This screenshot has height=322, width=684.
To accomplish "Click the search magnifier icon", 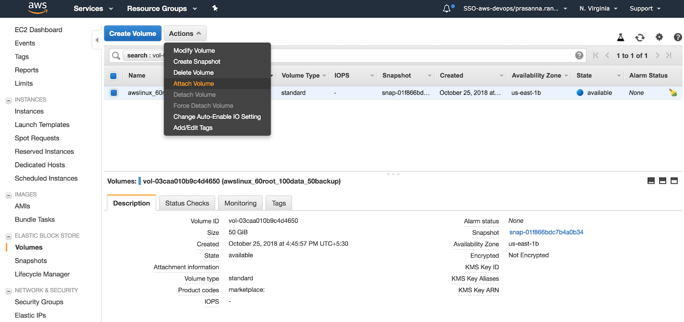I will pyautogui.click(x=116, y=56).
